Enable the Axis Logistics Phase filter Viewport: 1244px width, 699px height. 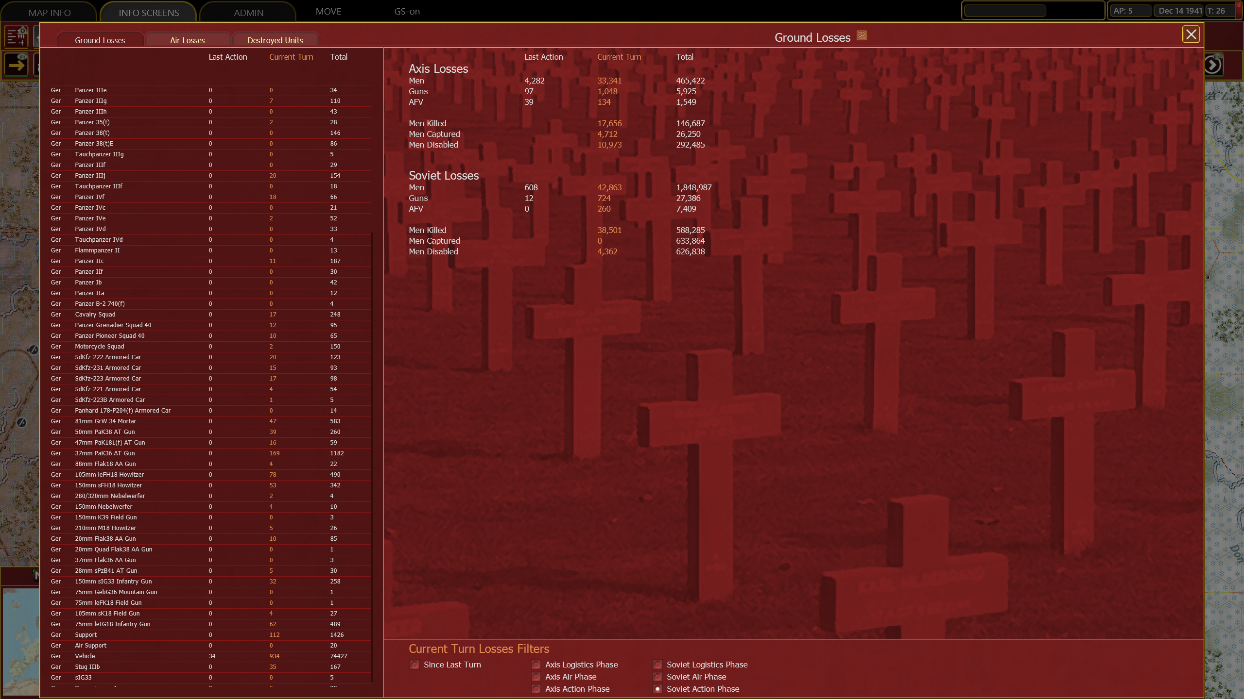[x=536, y=665]
